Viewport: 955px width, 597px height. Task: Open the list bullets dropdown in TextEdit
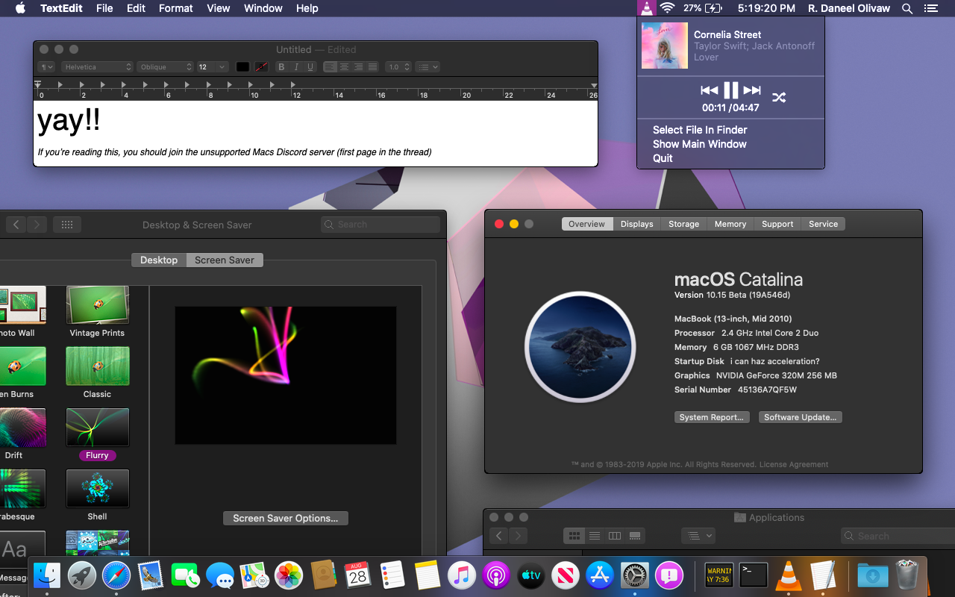(428, 67)
